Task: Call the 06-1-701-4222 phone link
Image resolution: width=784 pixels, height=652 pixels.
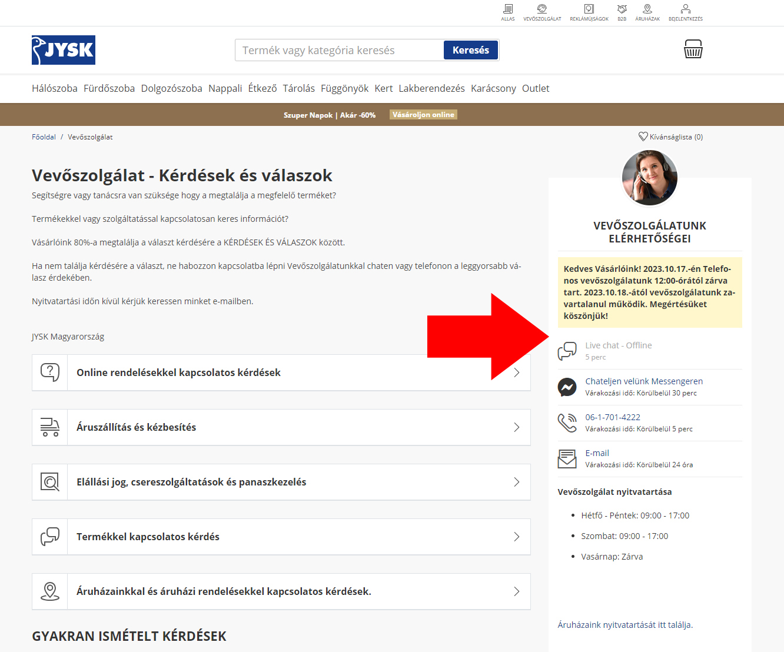Action: 612,417
